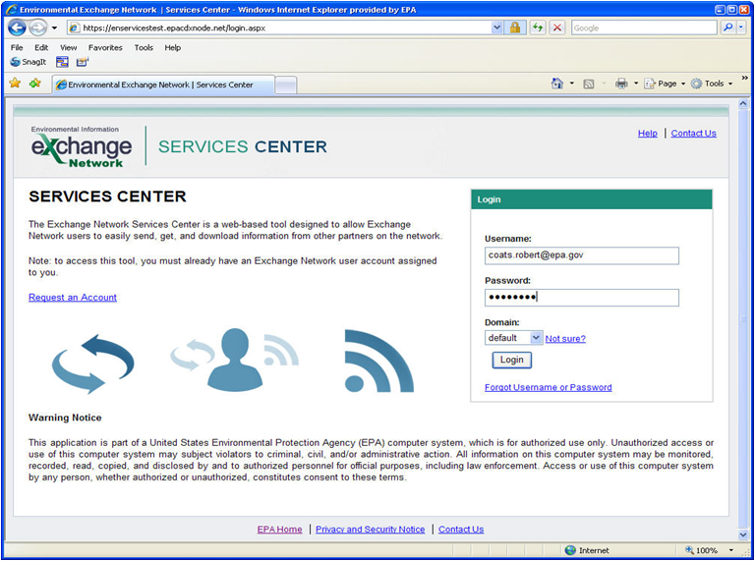Select the Services Center browser tab

163,84
